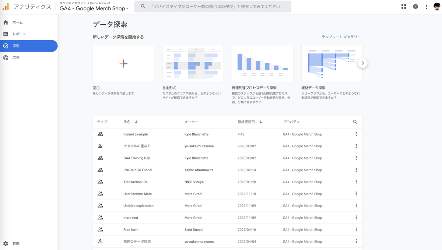The height and width of the screenshot is (250, 442).
Task: Click the search icon in the explorations table header
Action: coord(355,122)
